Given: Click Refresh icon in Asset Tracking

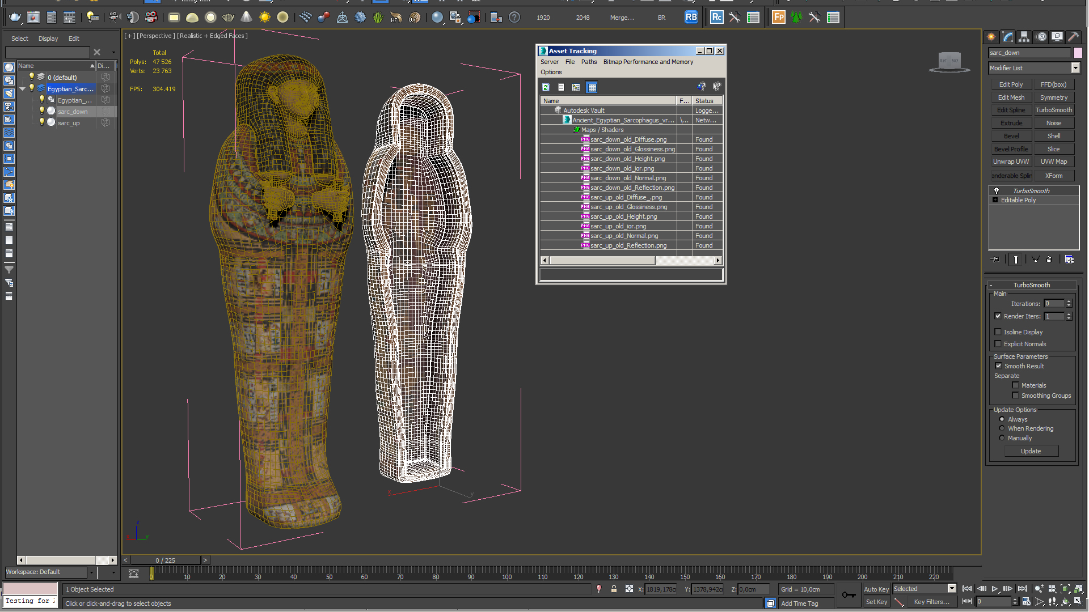Looking at the screenshot, I should pyautogui.click(x=546, y=87).
